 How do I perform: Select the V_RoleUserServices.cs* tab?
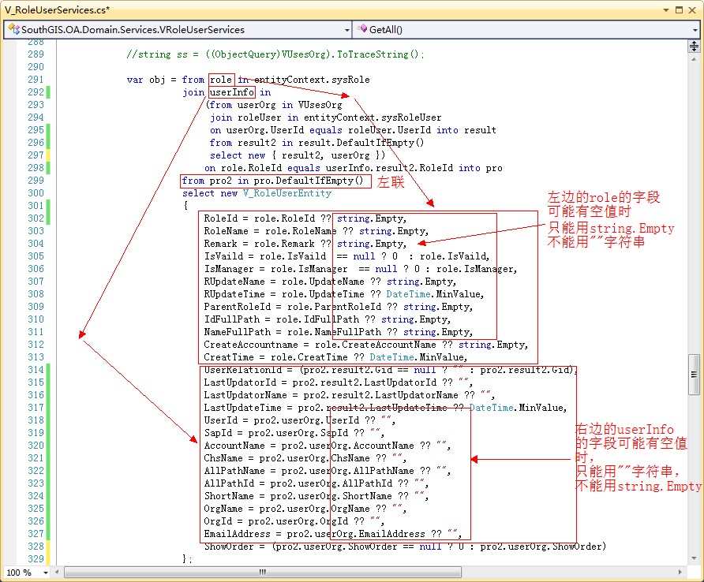pos(55,9)
